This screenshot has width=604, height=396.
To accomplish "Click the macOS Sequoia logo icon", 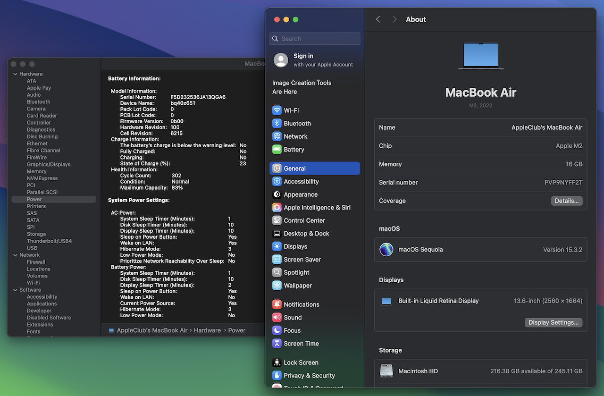I will [x=386, y=250].
